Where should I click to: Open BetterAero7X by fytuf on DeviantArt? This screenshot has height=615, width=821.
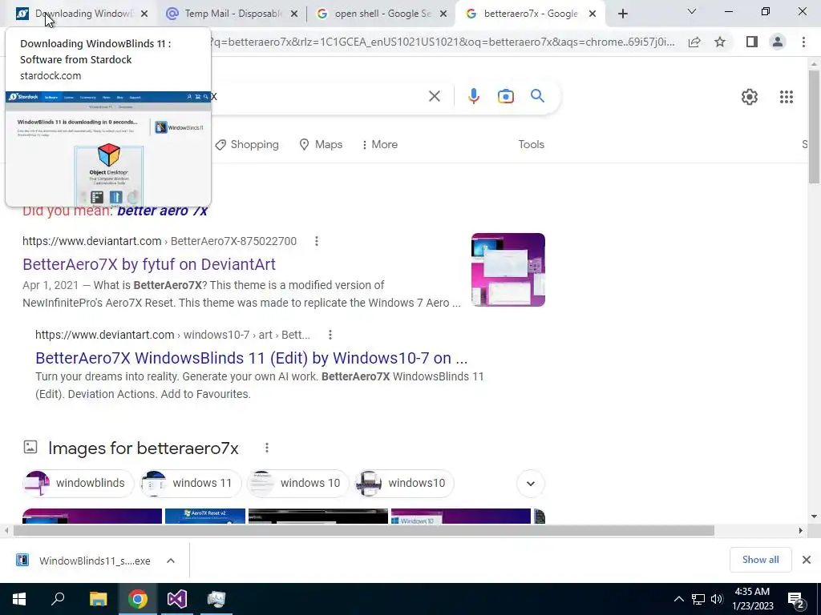148,264
